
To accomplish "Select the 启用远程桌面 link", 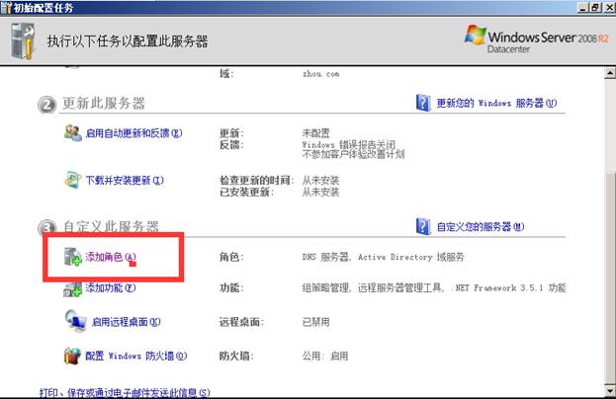I will tap(126, 321).
